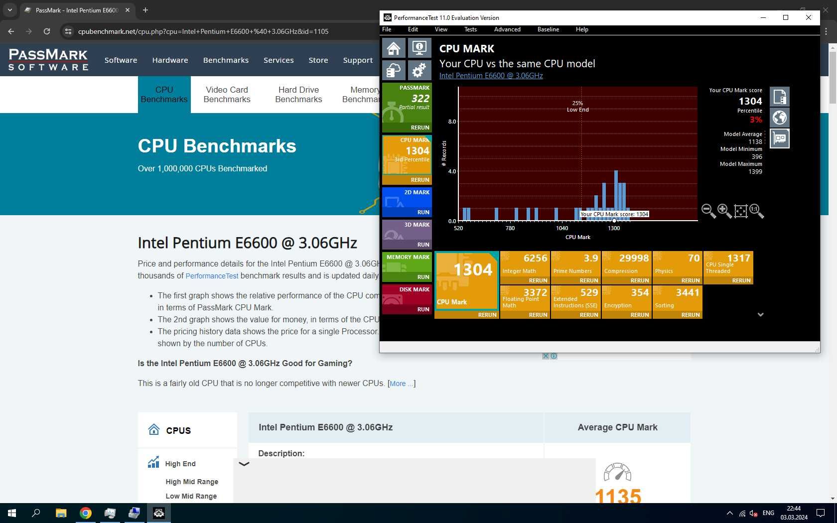The height and width of the screenshot is (523, 837).
Task: Open the gear settings icon in PerformanceTest
Action: pyautogui.click(x=419, y=70)
